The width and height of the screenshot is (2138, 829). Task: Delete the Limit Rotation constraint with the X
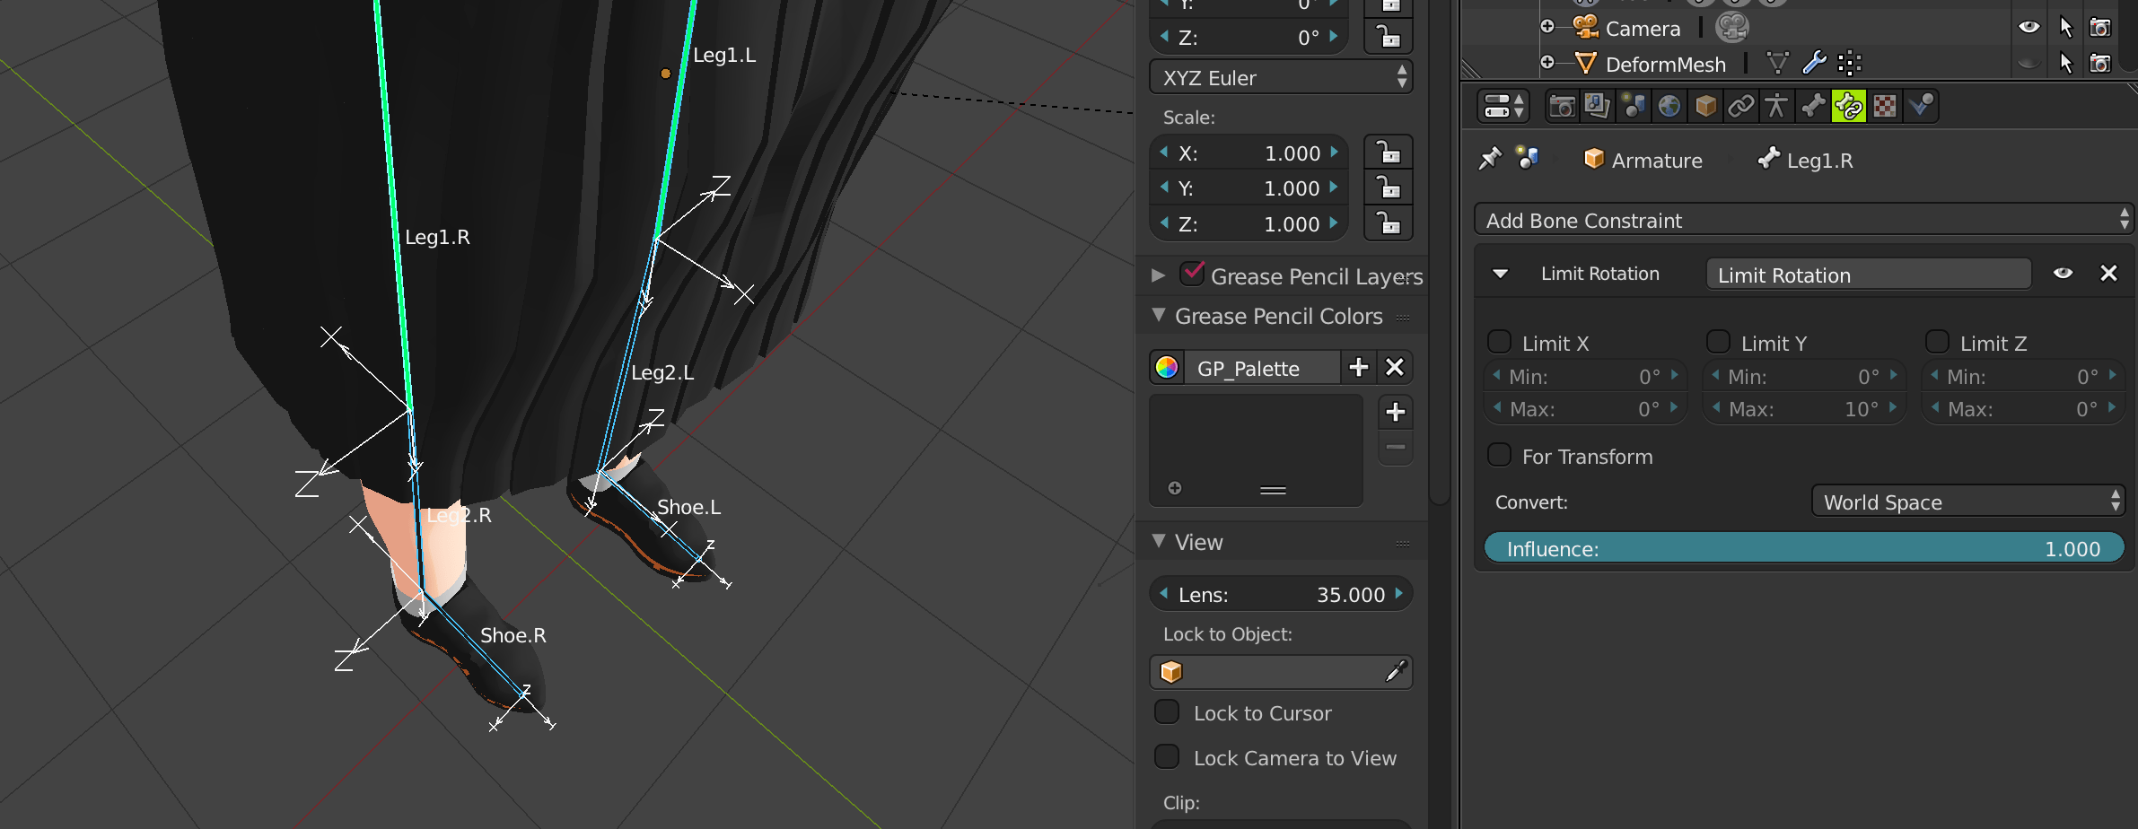2109,273
